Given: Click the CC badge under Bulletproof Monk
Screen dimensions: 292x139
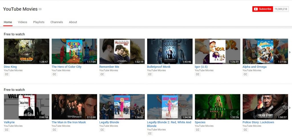Looking at the screenshot, I should pos(150,74).
